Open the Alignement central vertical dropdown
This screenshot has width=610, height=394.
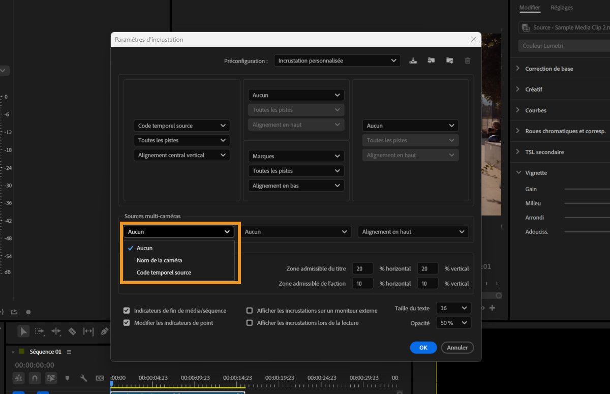[182, 155]
